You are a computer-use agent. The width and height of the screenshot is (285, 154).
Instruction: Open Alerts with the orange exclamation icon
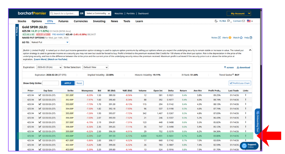(x=230, y=38)
